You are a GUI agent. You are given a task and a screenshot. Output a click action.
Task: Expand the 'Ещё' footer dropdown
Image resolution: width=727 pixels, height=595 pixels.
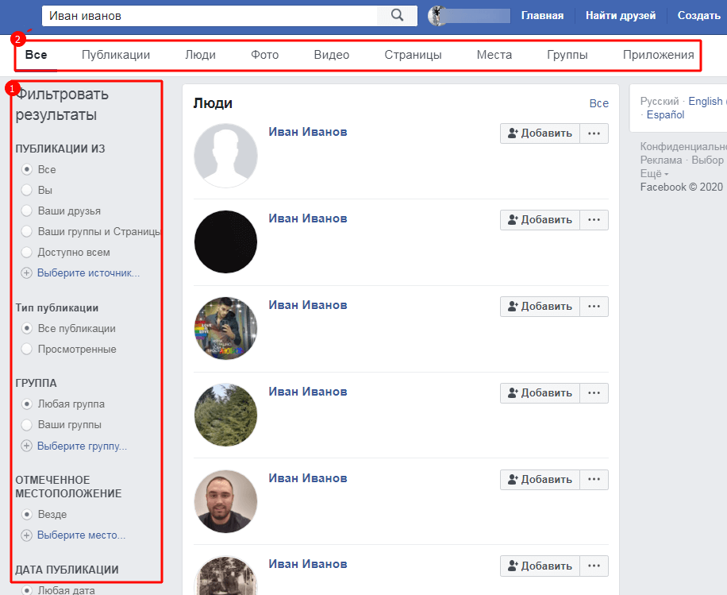click(654, 173)
